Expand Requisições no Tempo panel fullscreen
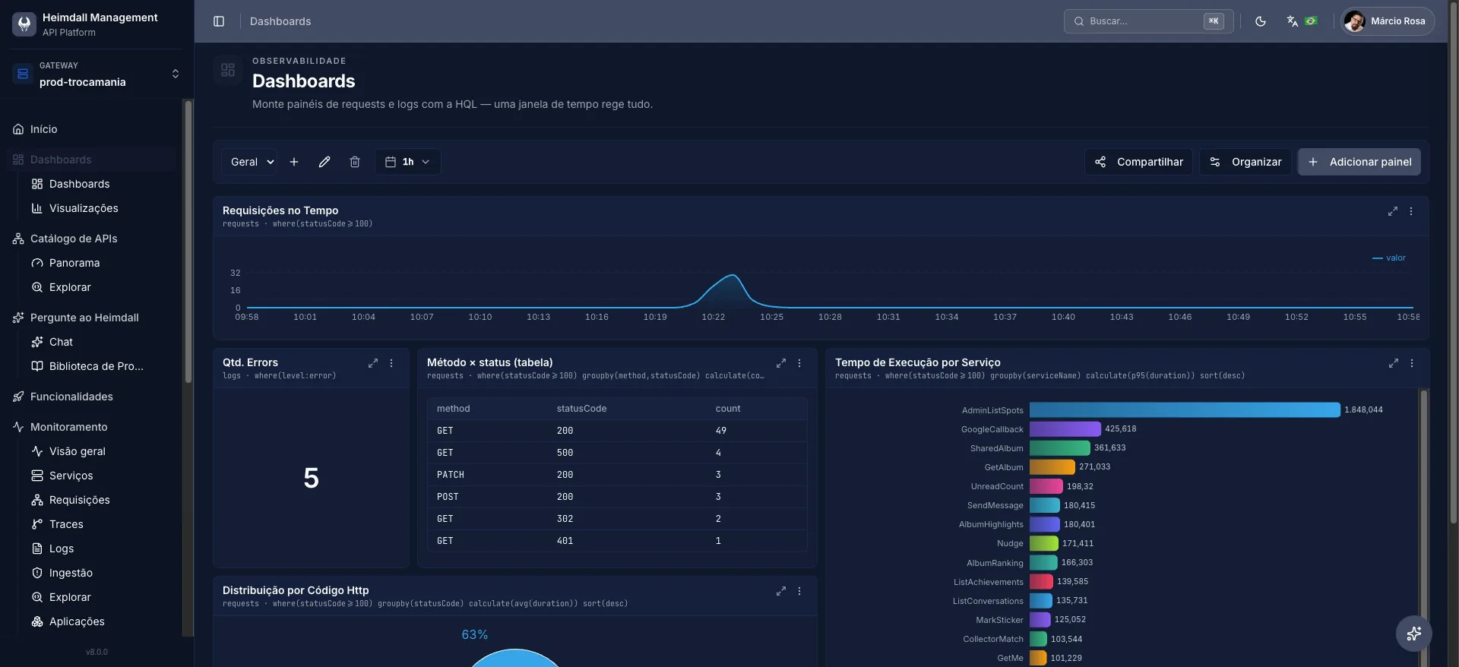Viewport: 1459px width, 667px height. 1393,211
